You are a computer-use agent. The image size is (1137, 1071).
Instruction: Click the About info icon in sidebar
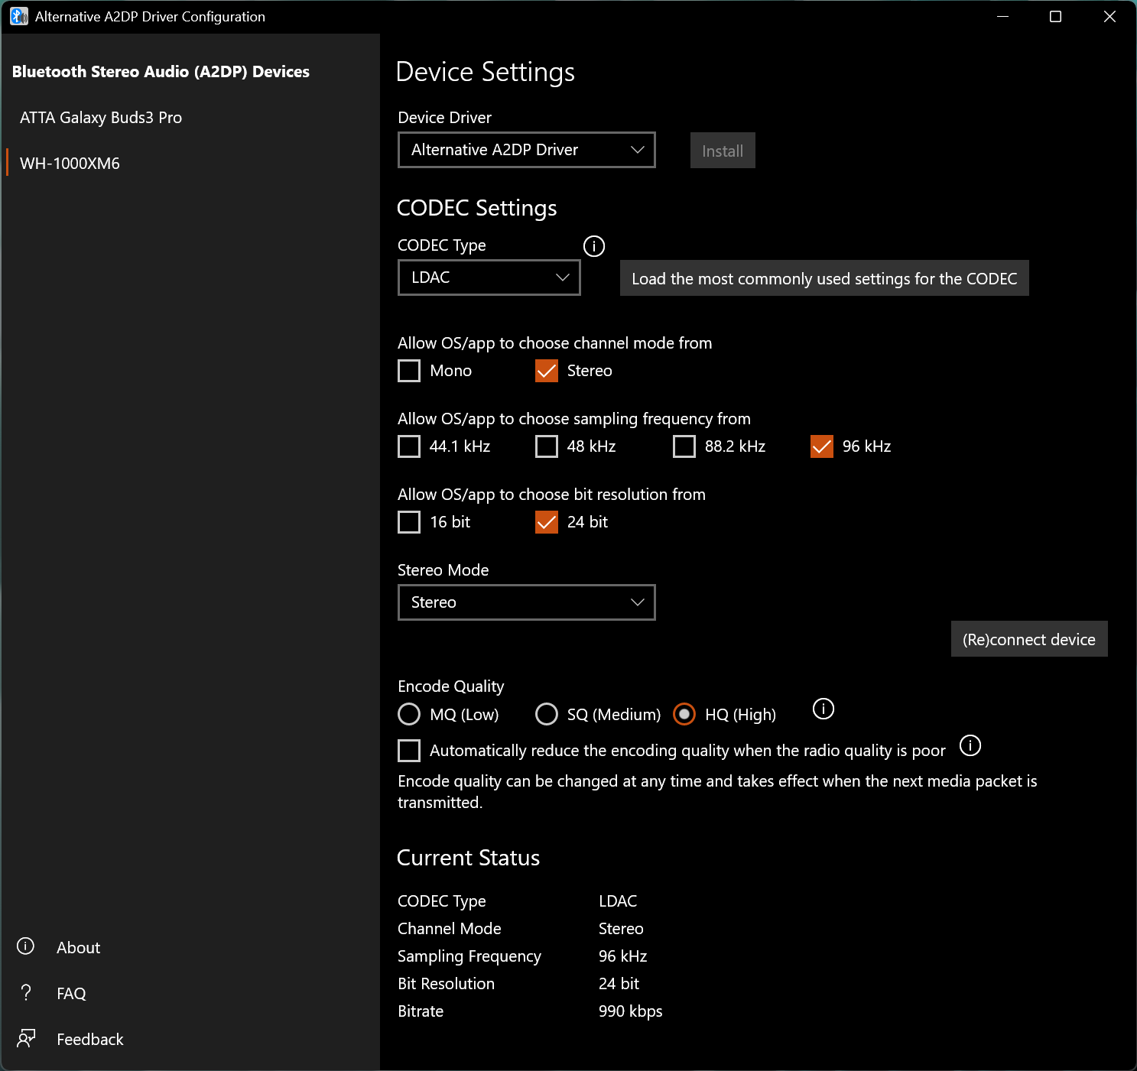[x=26, y=946]
